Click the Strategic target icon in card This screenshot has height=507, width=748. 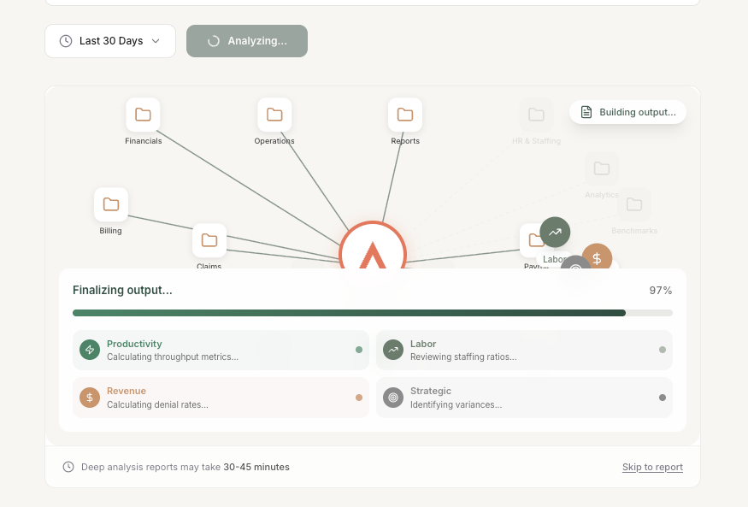pyautogui.click(x=393, y=398)
